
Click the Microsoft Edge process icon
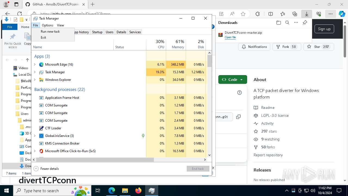click(41, 65)
